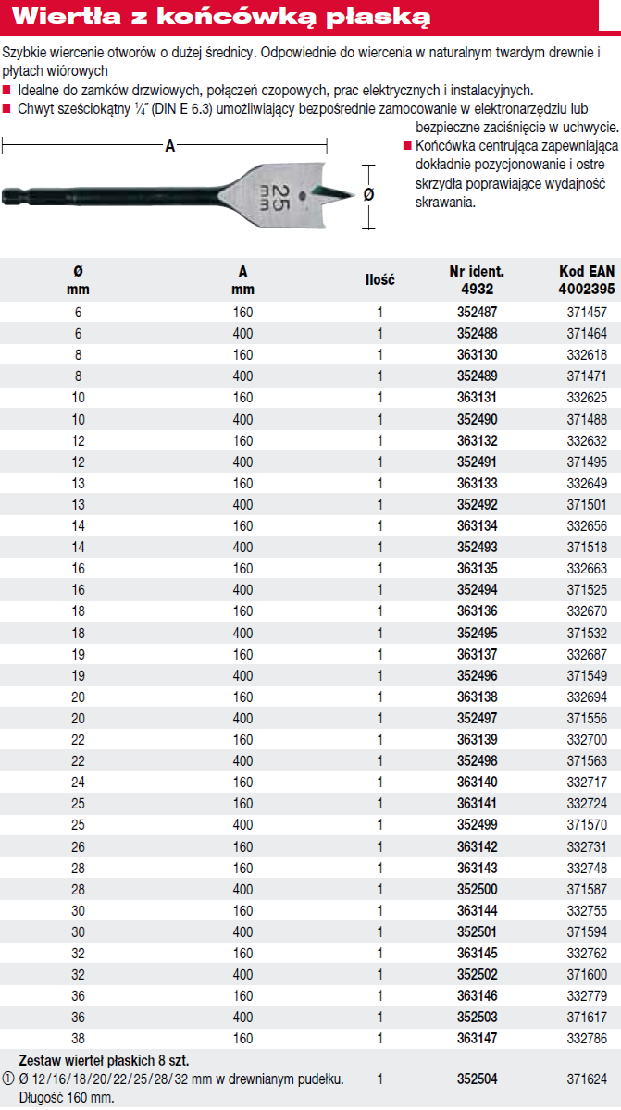Pick ident number 363147 in the 38 mm row
This screenshot has width=621, height=1110.
click(476, 1039)
